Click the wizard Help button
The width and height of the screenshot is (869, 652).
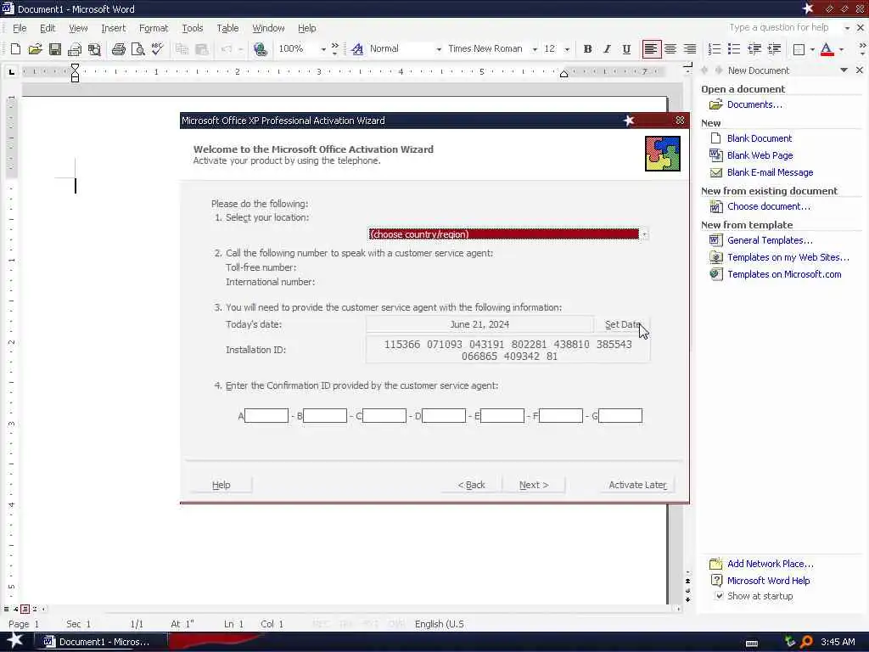coord(221,485)
